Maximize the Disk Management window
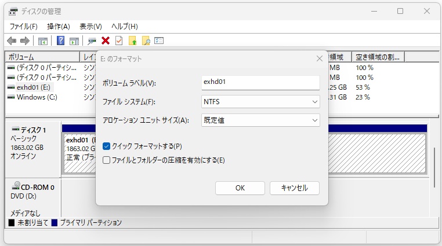This screenshot has width=442, height=246. [x=400, y=11]
